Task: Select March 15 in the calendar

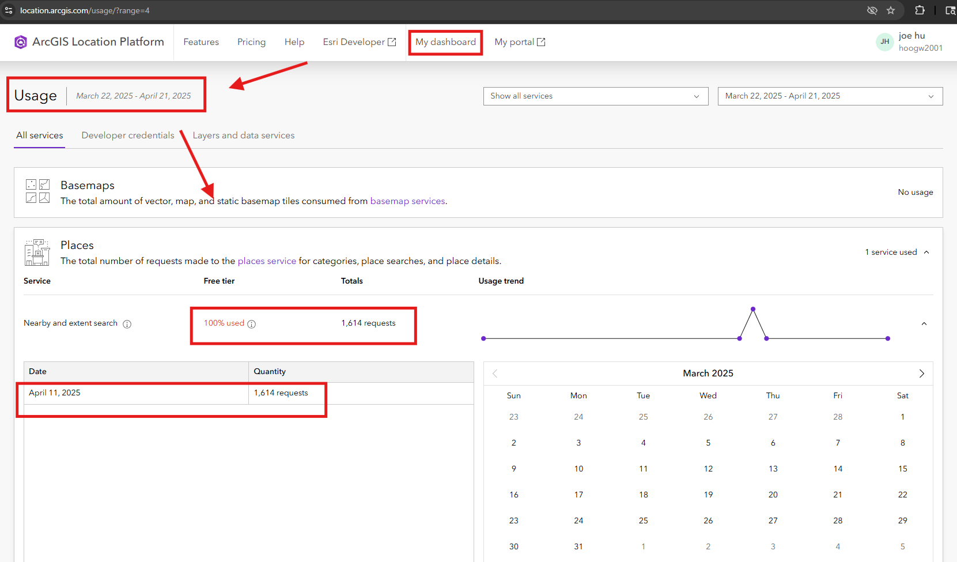Action: coord(902,469)
